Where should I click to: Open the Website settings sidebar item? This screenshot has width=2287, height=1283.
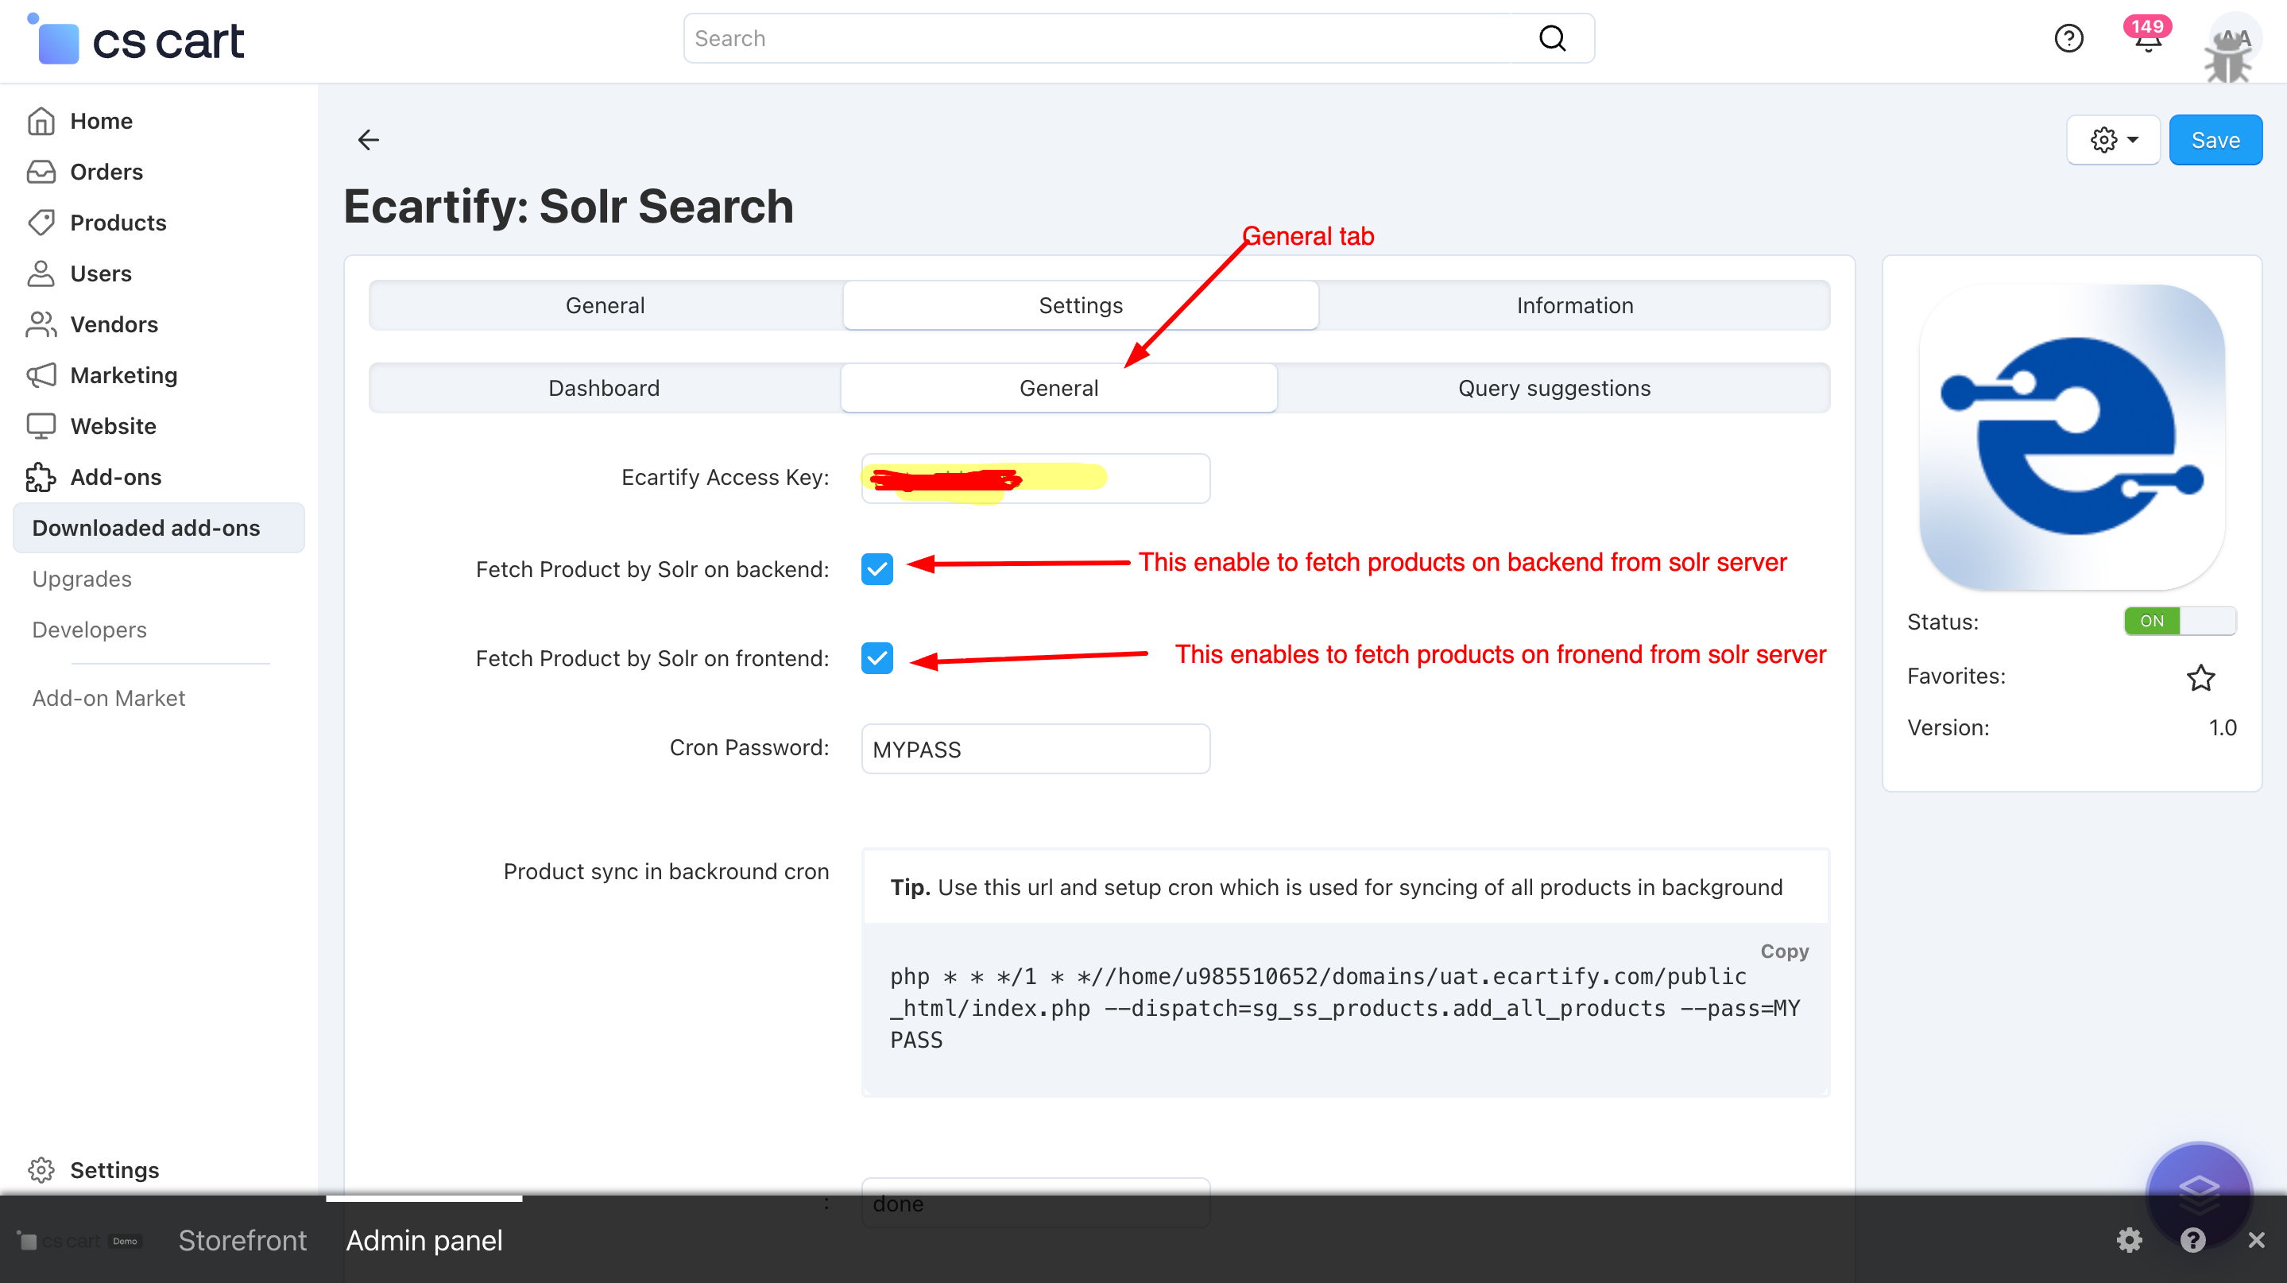tap(114, 425)
